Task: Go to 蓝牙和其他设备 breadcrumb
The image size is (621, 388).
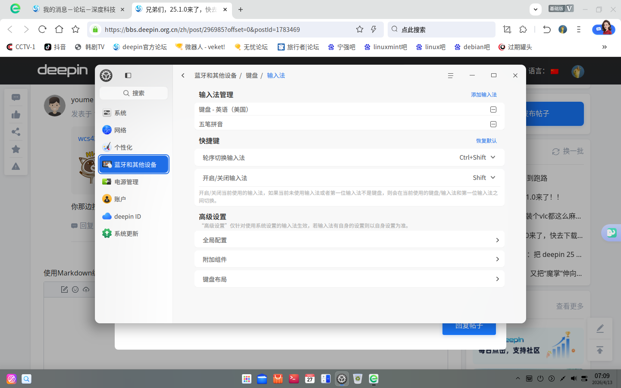Action: click(215, 75)
